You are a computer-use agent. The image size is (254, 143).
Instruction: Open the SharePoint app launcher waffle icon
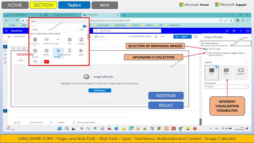[6, 31]
